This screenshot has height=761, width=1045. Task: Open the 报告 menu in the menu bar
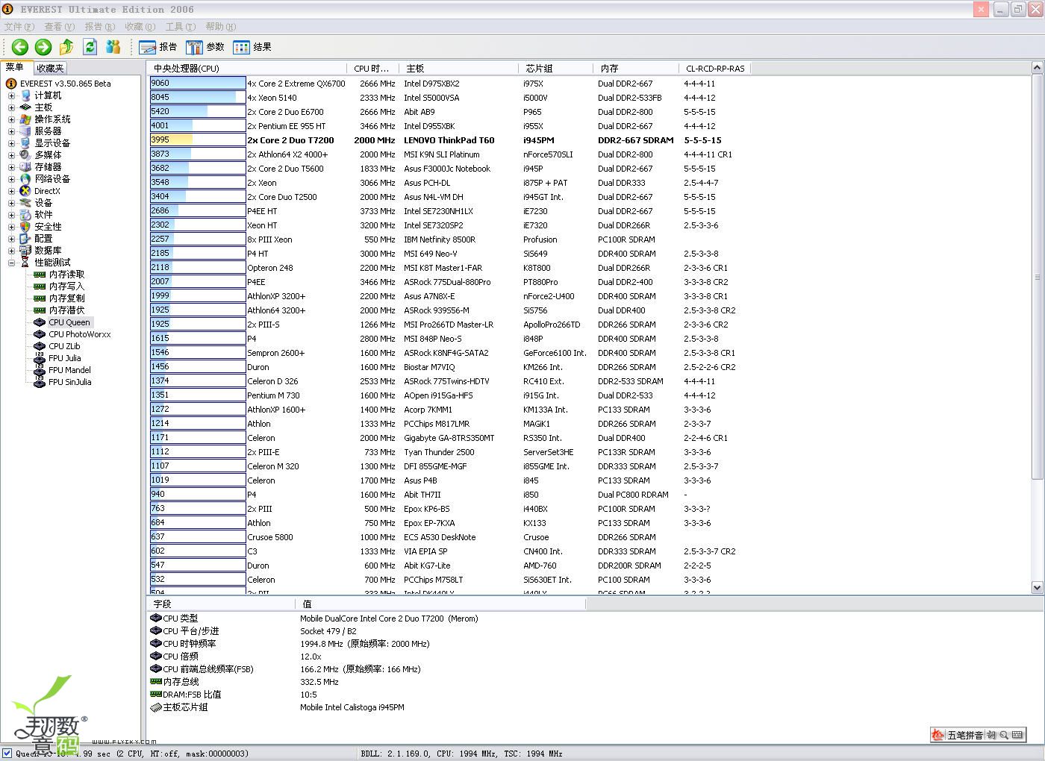click(x=99, y=27)
